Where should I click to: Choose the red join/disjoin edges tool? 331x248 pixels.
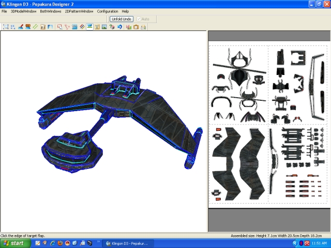67,27
